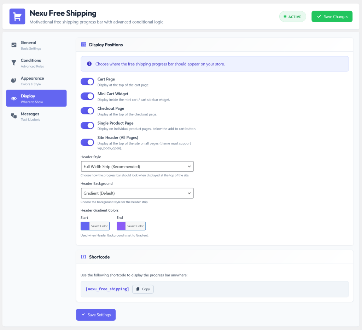This screenshot has height=330, width=362.
Task: Click the Display eye icon
Action: (x=14, y=98)
